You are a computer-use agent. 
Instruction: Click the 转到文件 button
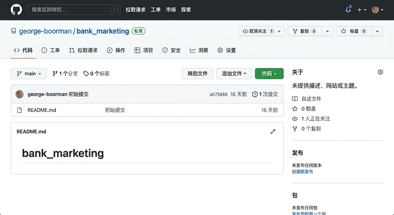(198, 74)
